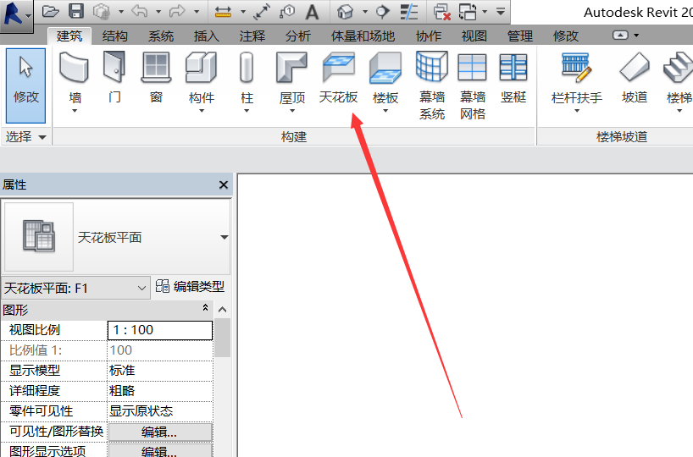This screenshot has width=693, height=457.
Task: Collapse the 图形 properties section
Action: tap(205, 310)
